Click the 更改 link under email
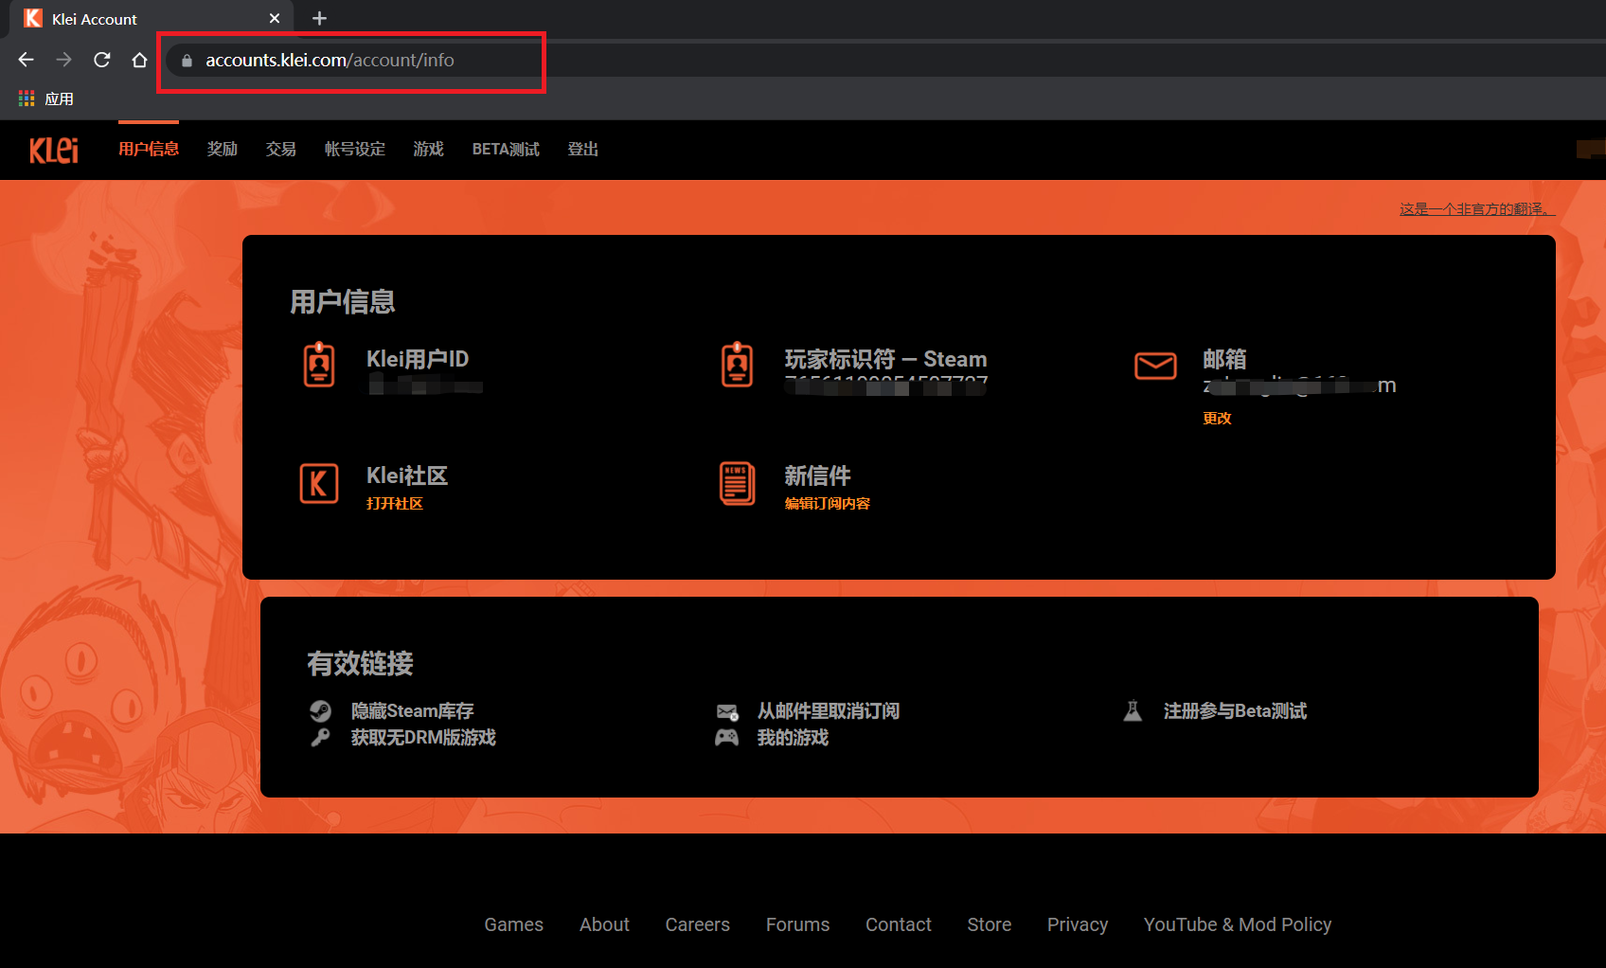The image size is (1606, 968). pyautogui.click(x=1217, y=418)
